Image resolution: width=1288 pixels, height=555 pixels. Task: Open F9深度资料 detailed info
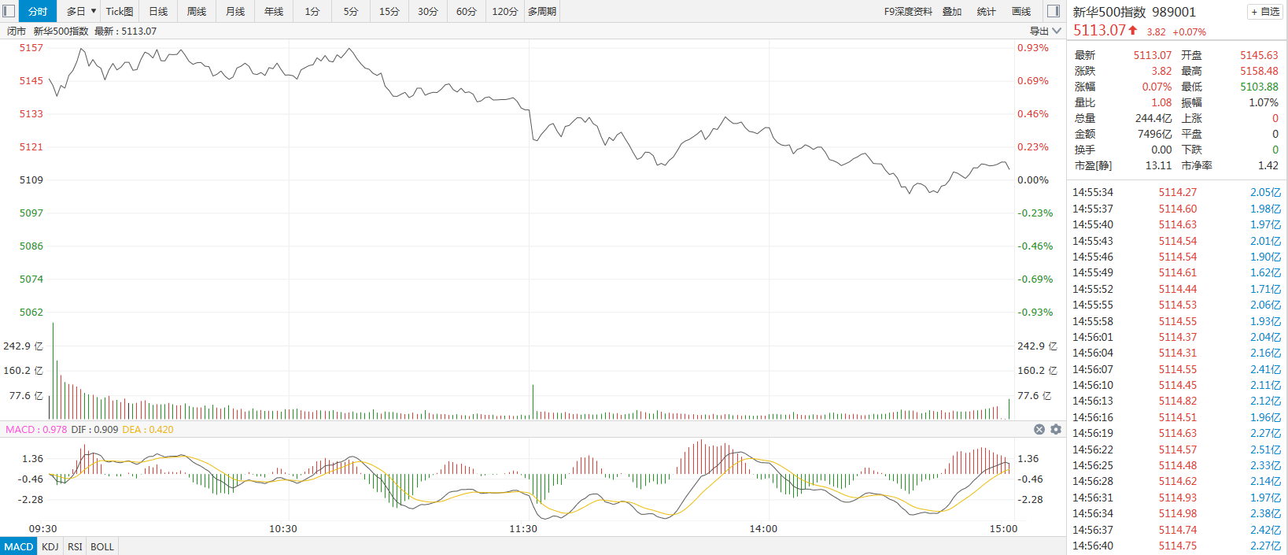coord(908,11)
